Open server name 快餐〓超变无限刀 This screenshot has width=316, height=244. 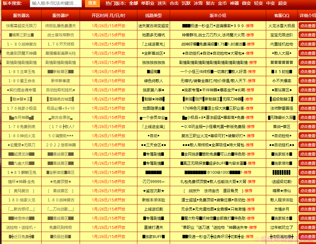(x=21, y=26)
